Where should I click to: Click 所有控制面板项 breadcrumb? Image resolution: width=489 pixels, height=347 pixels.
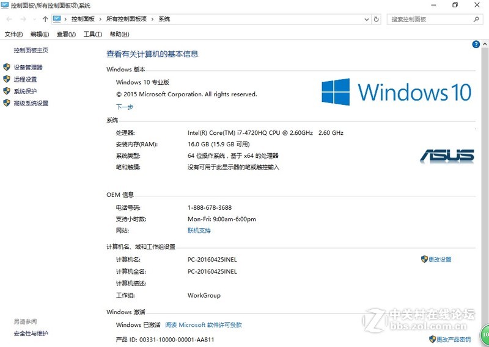[127, 19]
